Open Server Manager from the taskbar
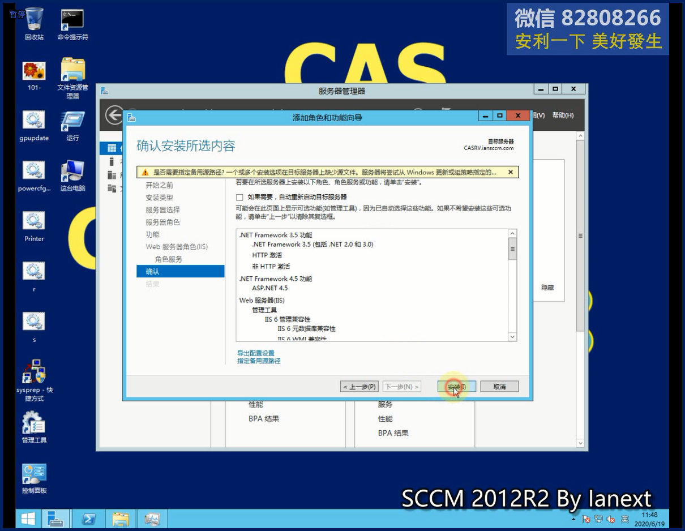This screenshot has height=531, width=685. tap(57, 519)
